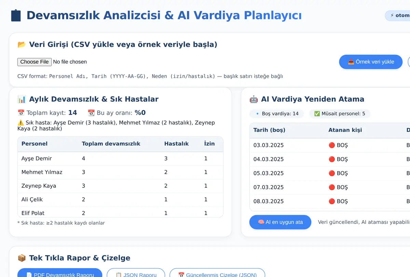This screenshot has width=410, height=277.
Task: Click the robot icon in AI Vardiya heading
Action: click(x=254, y=99)
